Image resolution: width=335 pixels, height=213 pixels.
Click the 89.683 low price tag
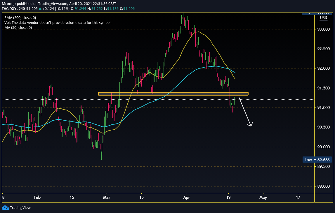[x=323, y=160]
